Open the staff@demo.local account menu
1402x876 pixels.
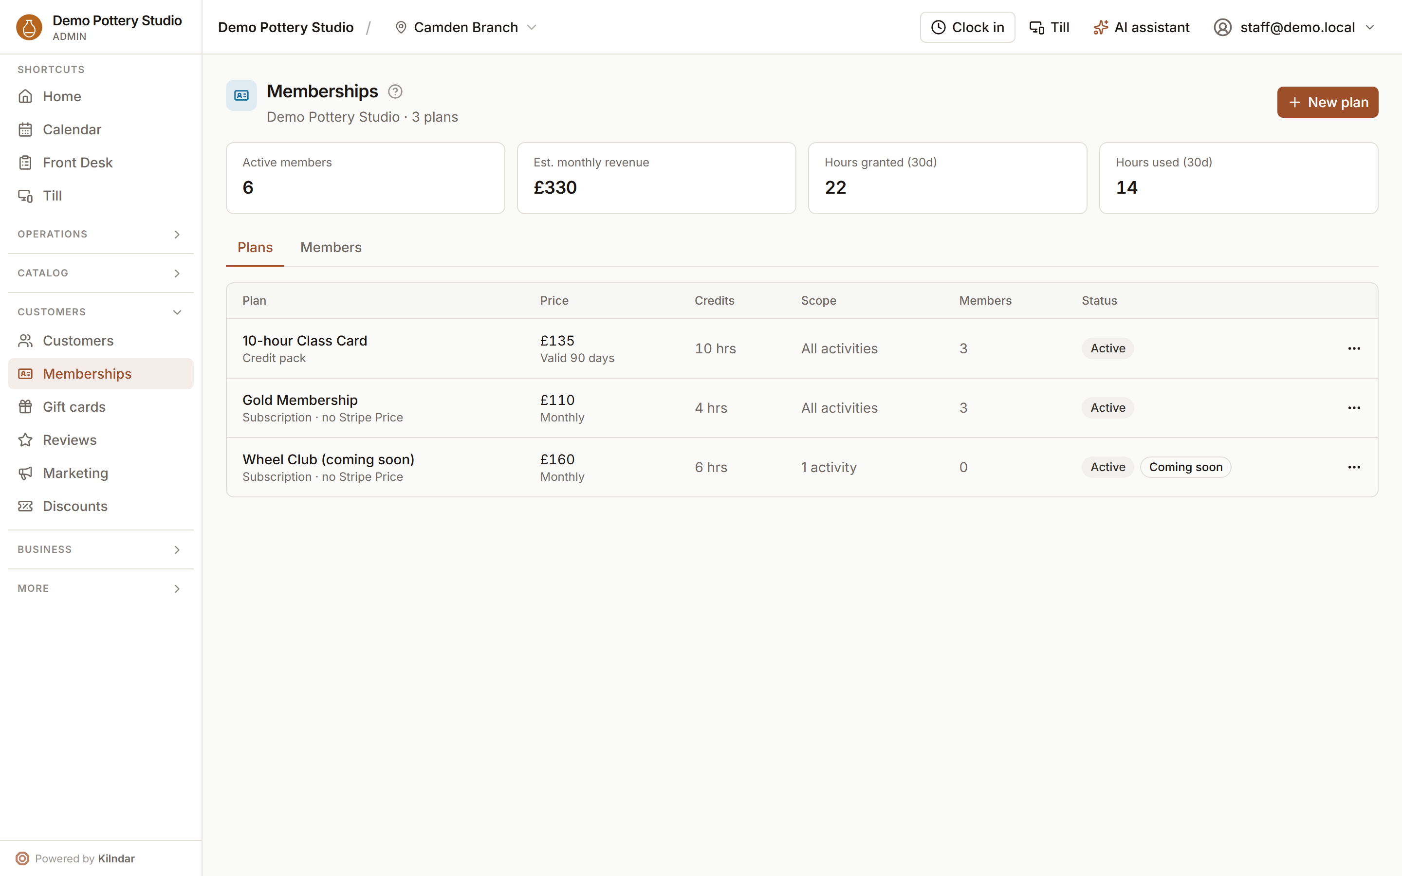(x=1295, y=27)
